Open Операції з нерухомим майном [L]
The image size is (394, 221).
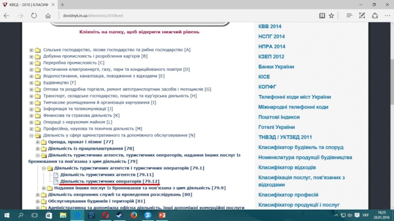click(78, 122)
